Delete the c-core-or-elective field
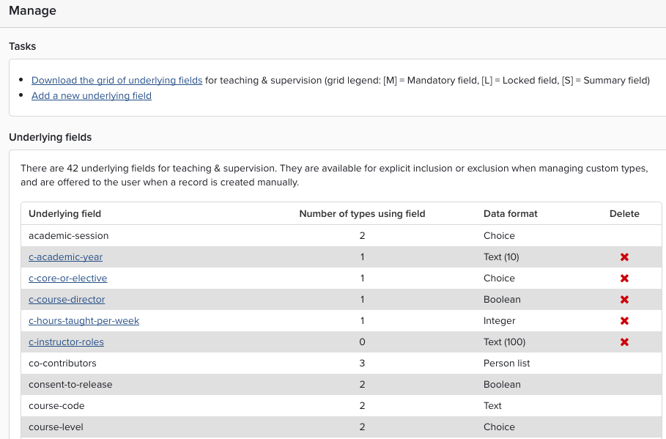The width and height of the screenshot is (666, 439). coord(624,278)
